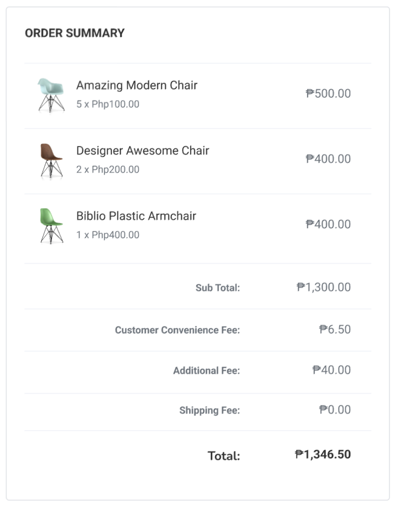Click the ₱40.00 additional fee amount
Image resolution: width=401 pixels, height=510 pixels.
point(331,370)
